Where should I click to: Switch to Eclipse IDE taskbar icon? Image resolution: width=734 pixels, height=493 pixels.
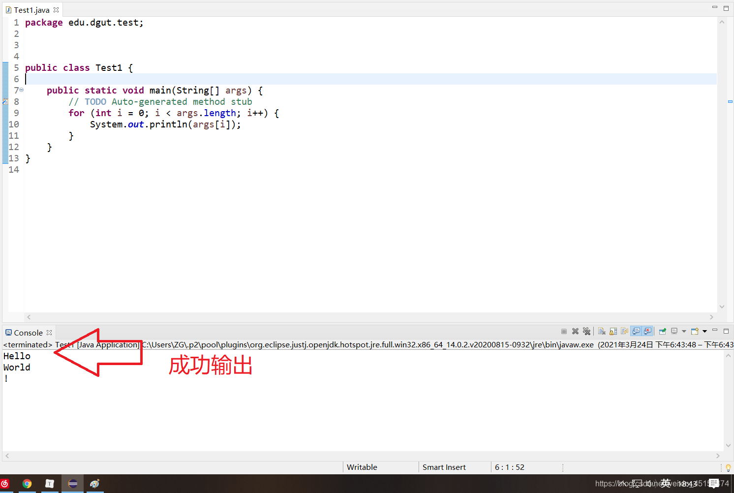pos(73,484)
